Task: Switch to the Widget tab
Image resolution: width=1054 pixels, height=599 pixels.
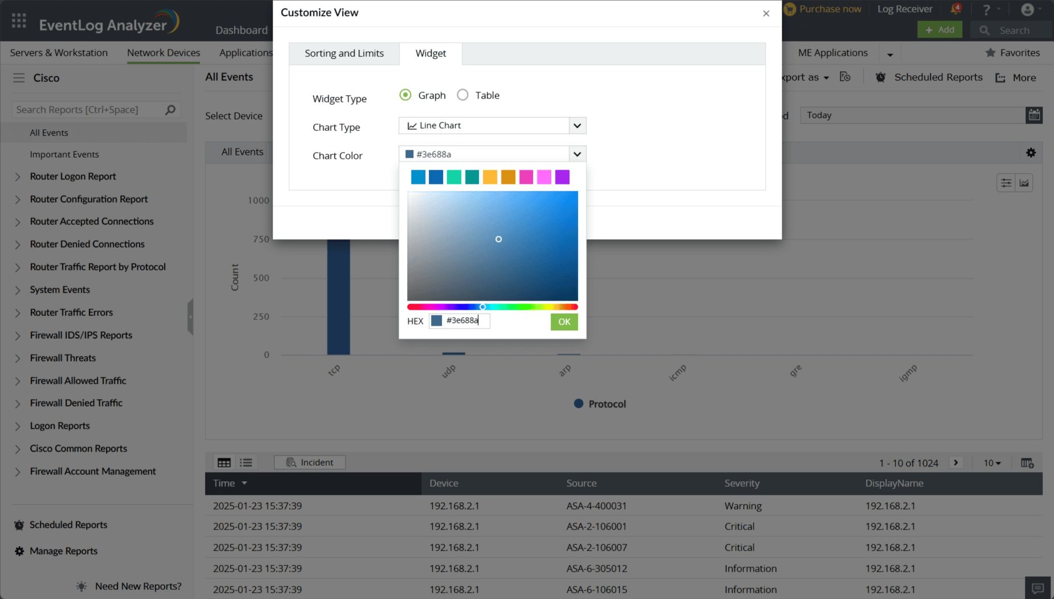Action: [x=430, y=54]
